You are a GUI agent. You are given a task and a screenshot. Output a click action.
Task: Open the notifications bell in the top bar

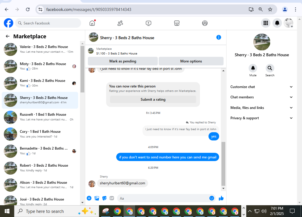[277, 23]
